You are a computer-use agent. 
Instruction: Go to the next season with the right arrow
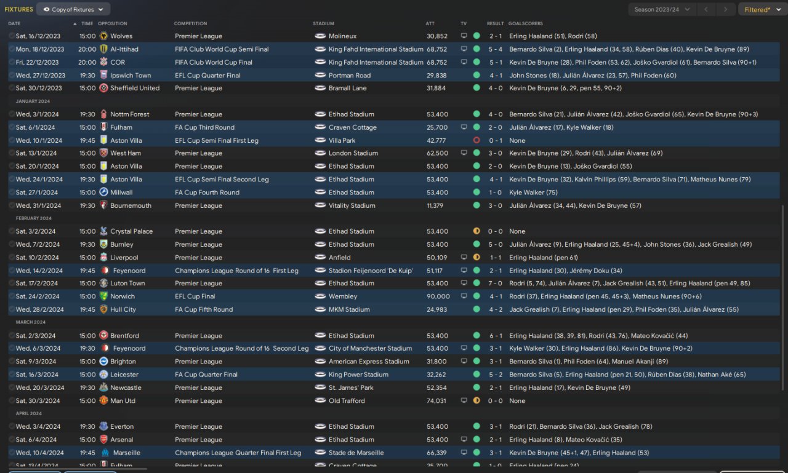point(727,9)
